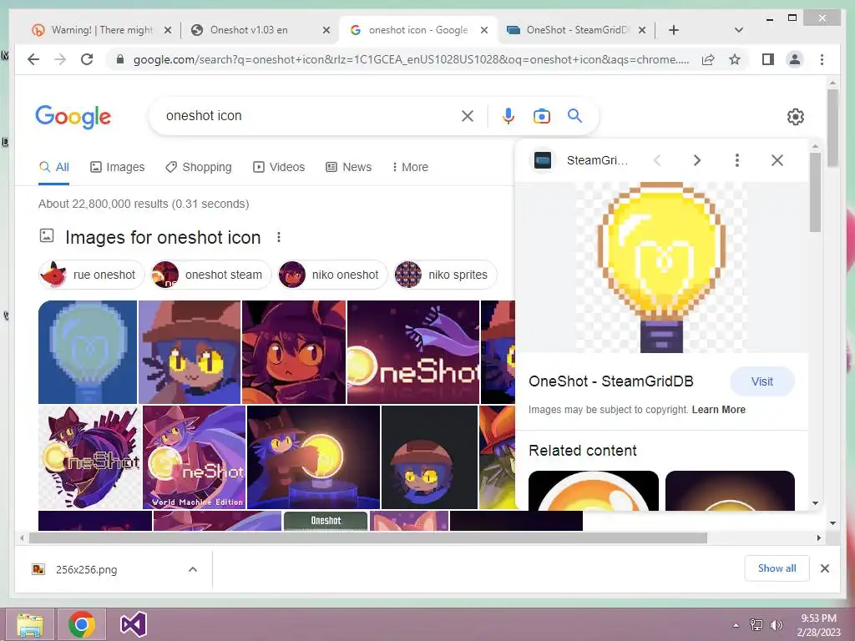Show previous image in the preview panel
Screen dimensions: 855x641
click(x=657, y=160)
